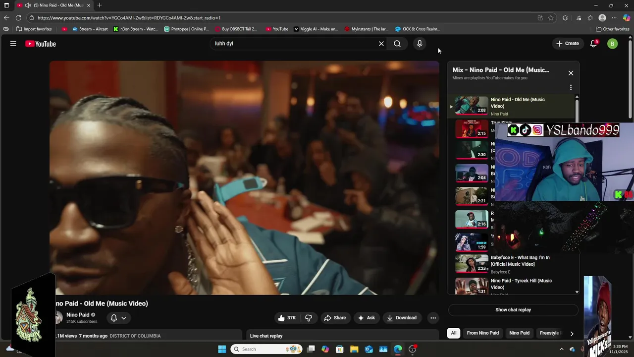Screen dimensions: 634x357
Task: Open new browser tab
Action: click(100, 5)
